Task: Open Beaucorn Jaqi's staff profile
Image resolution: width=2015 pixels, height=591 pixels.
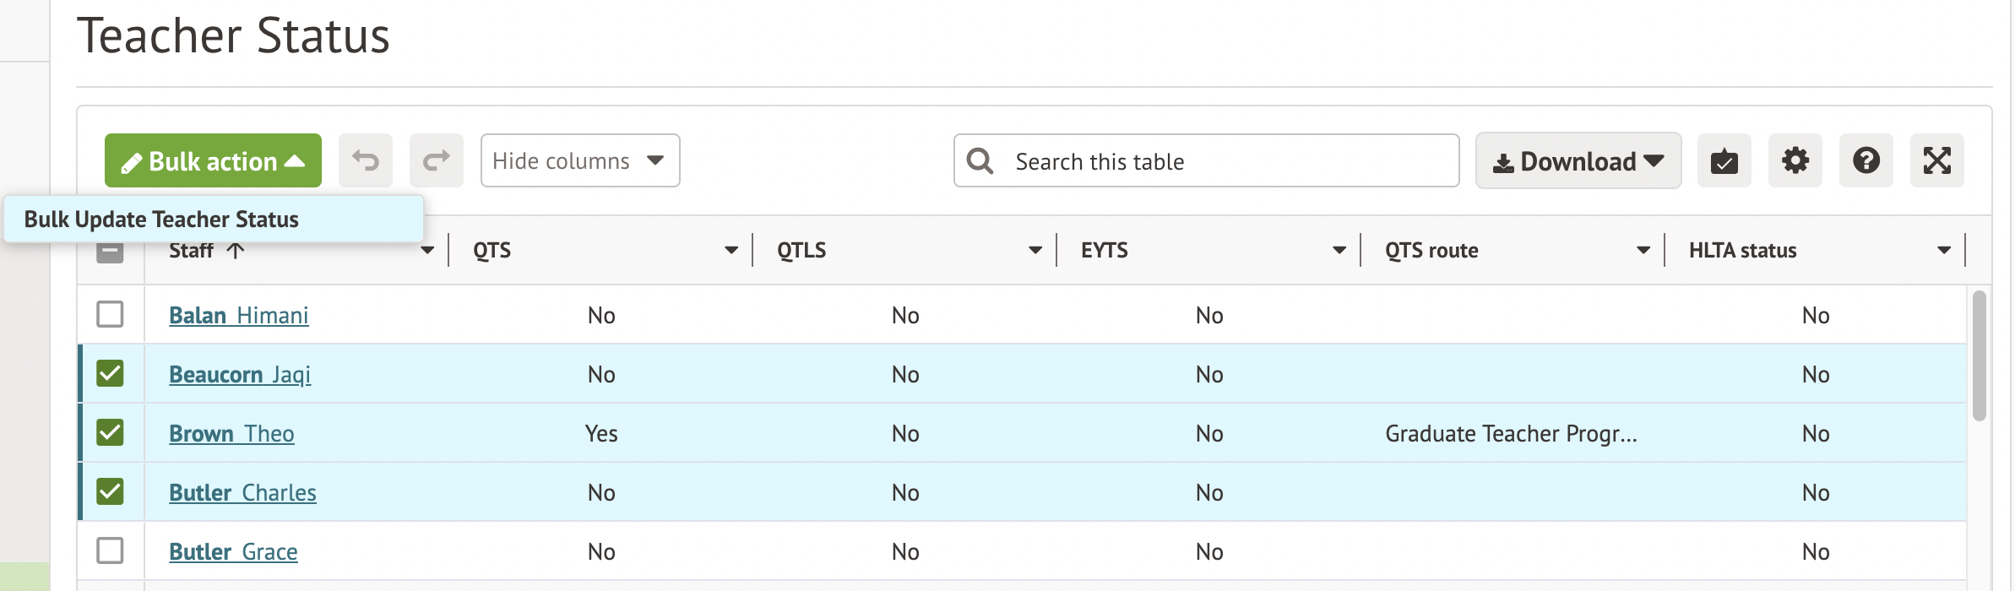Action: pyautogui.click(x=240, y=374)
